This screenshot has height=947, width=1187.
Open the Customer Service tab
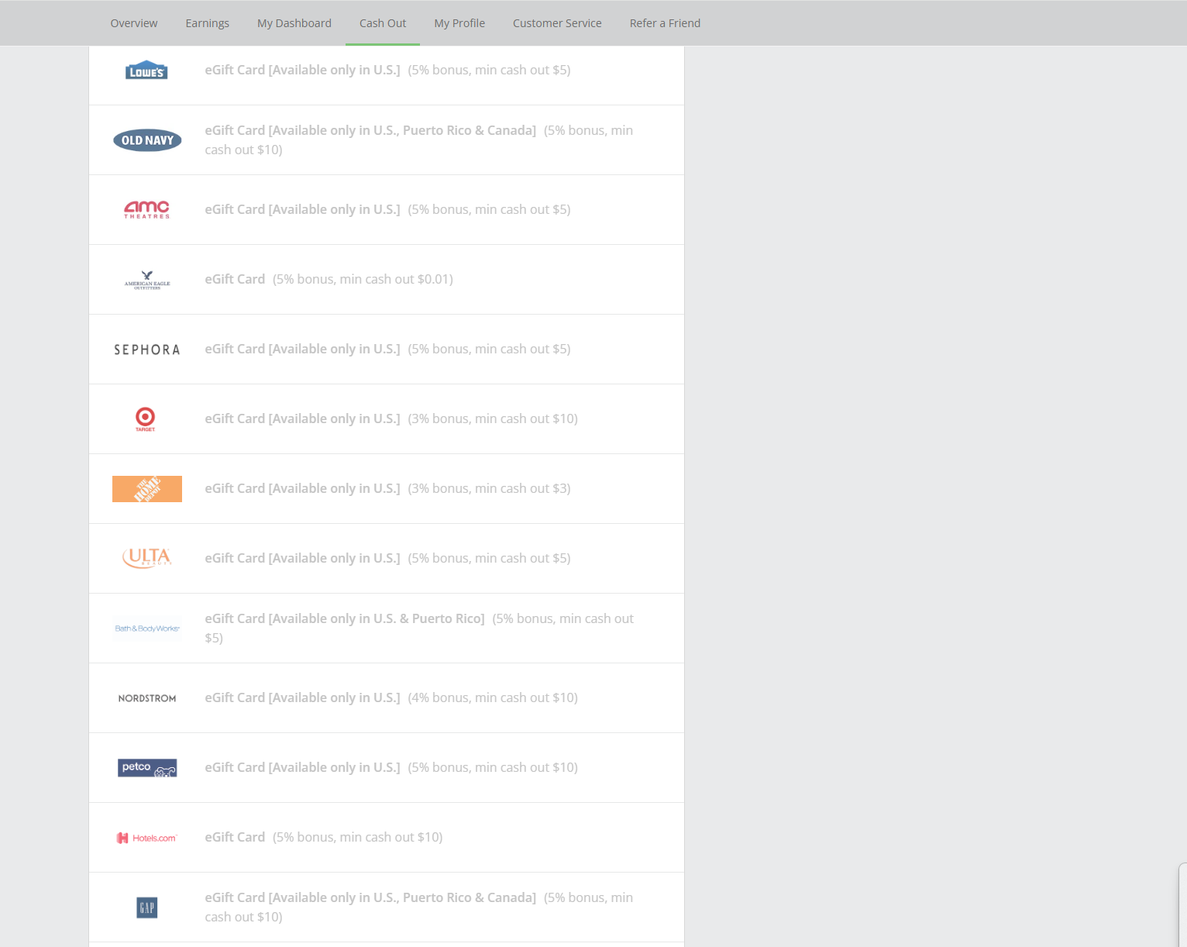(x=557, y=23)
